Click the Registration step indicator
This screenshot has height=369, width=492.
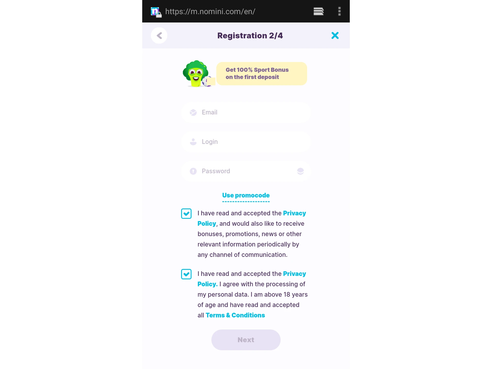pyautogui.click(x=250, y=35)
